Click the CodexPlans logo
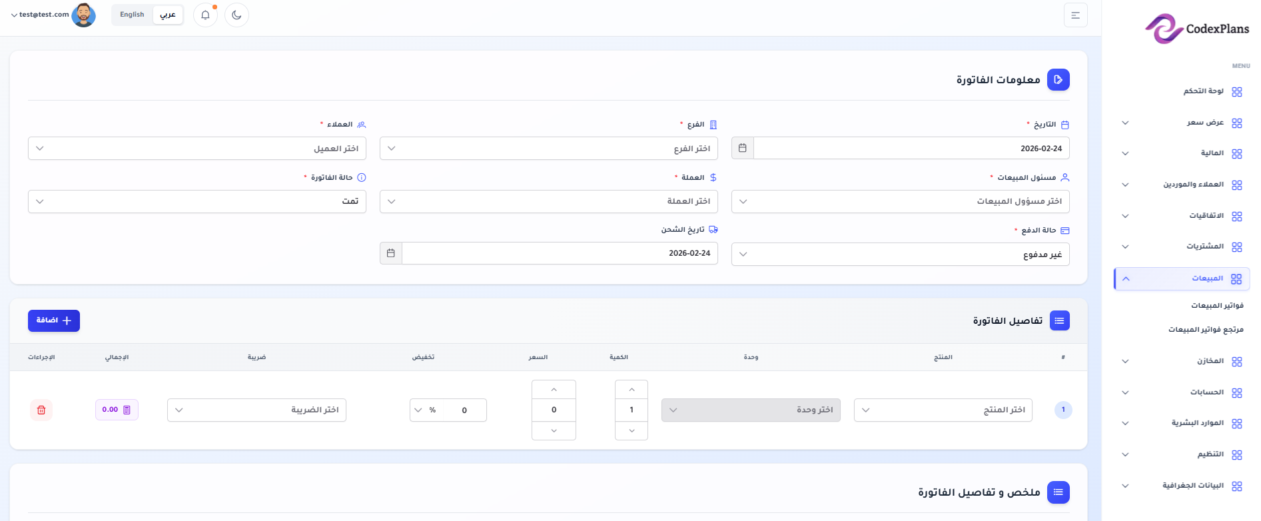The image size is (1261, 521). [x=1197, y=29]
